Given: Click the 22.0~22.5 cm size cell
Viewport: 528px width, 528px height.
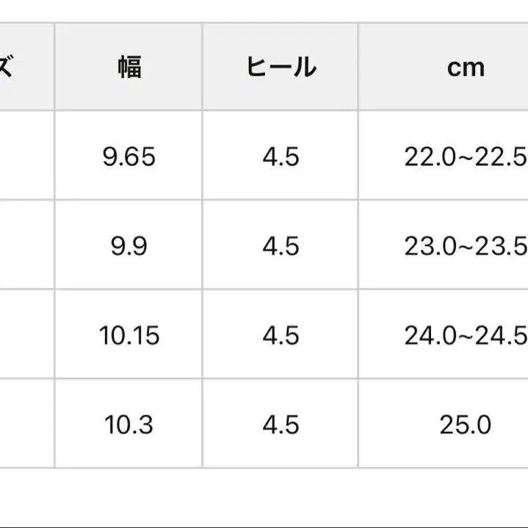Looking at the screenshot, I should point(466,156).
